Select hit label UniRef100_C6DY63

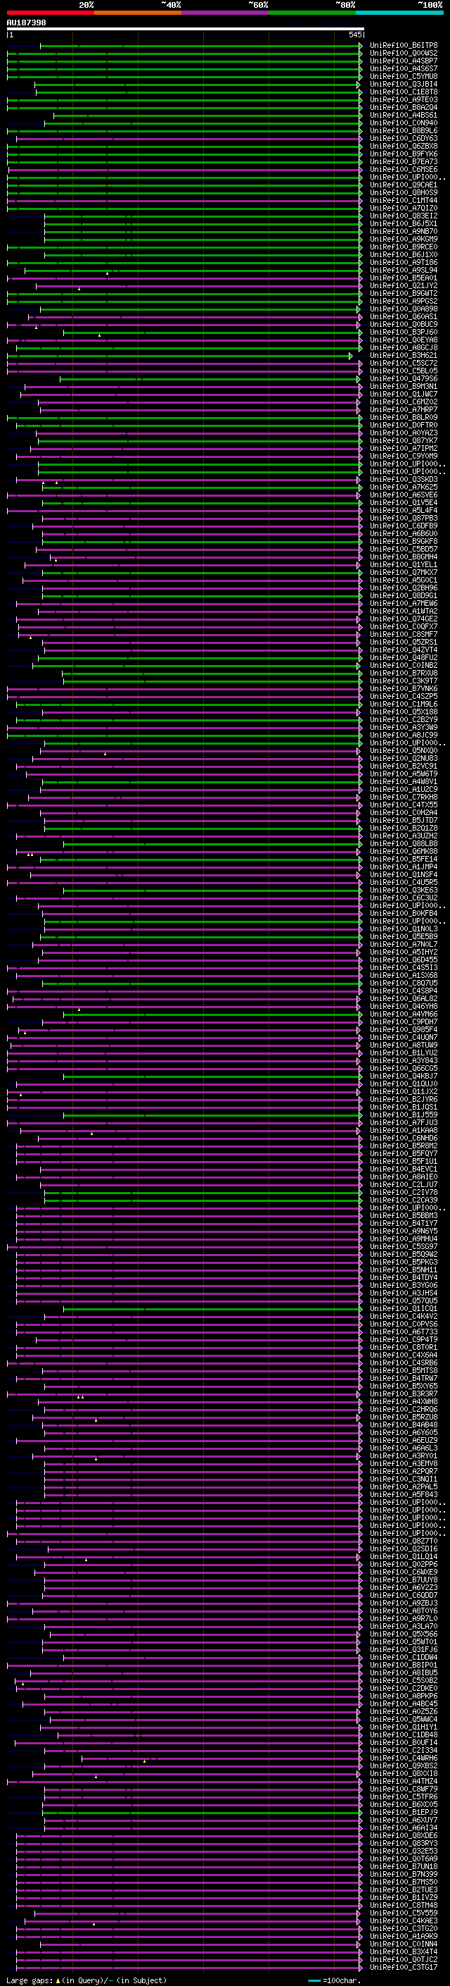click(403, 138)
